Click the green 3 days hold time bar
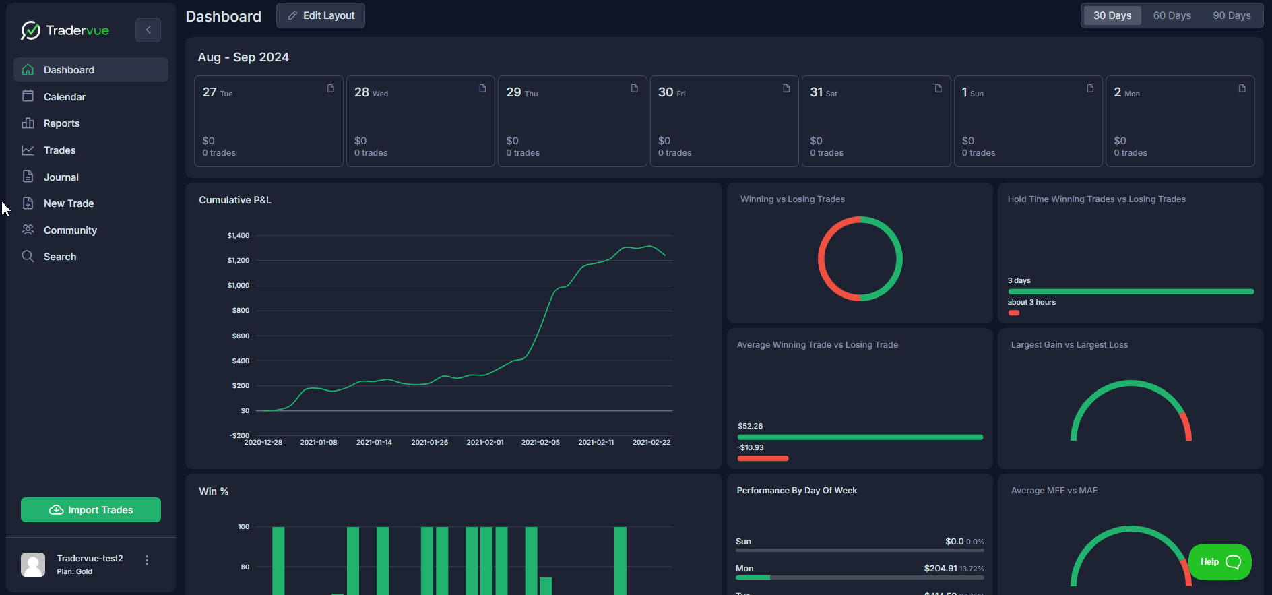The width and height of the screenshot is (1272, 595). 1131,292
